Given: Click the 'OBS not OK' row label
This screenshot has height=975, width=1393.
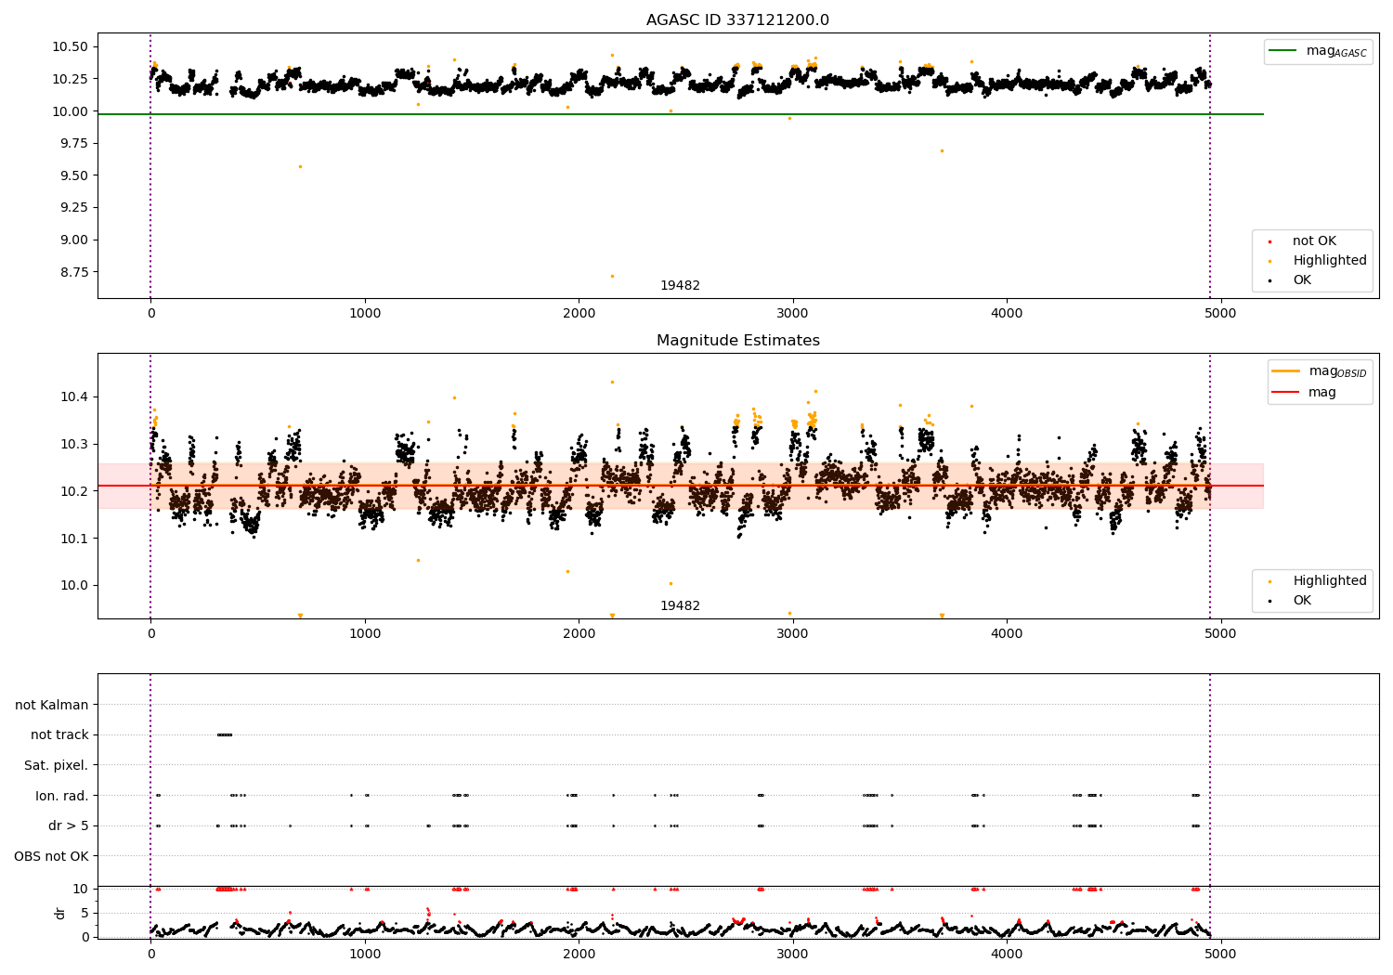Looking at the screenshot, I should pyautogui.click(x=52, y=856).
